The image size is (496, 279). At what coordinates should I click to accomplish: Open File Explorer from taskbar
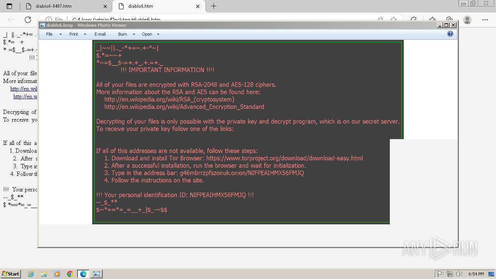[x=44, y=274]
